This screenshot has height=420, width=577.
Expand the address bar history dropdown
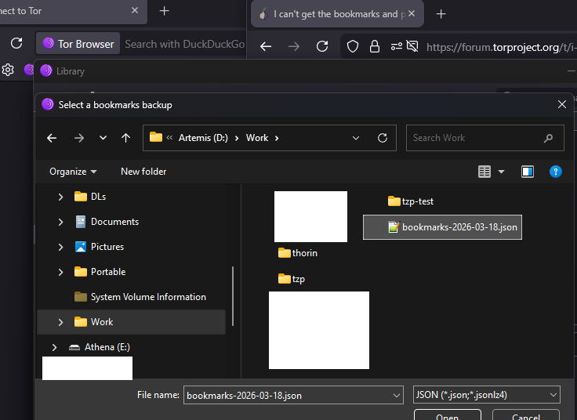(x=355, y=138)
